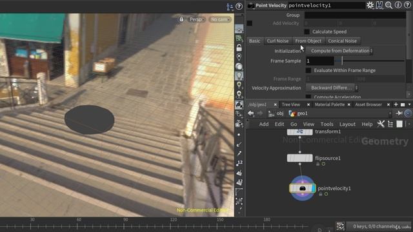Click the blue circular link icon in network pane
Screen dimensions: 413x232
click(x=408, y=113)
